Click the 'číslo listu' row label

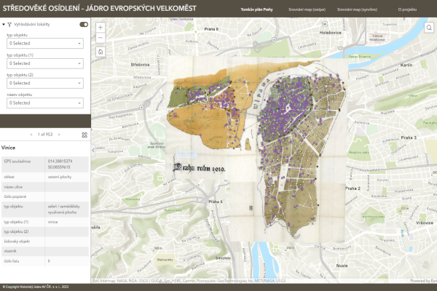coord(12,261)
